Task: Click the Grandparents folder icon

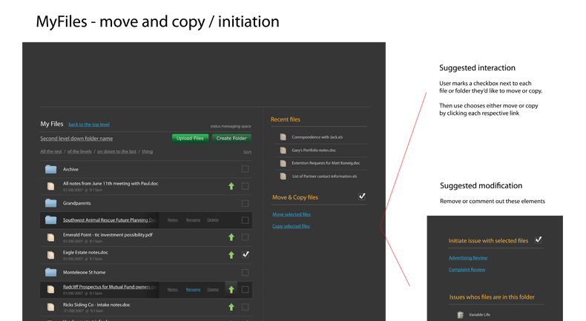Action: pyautogui.click(x=51, y=203)
